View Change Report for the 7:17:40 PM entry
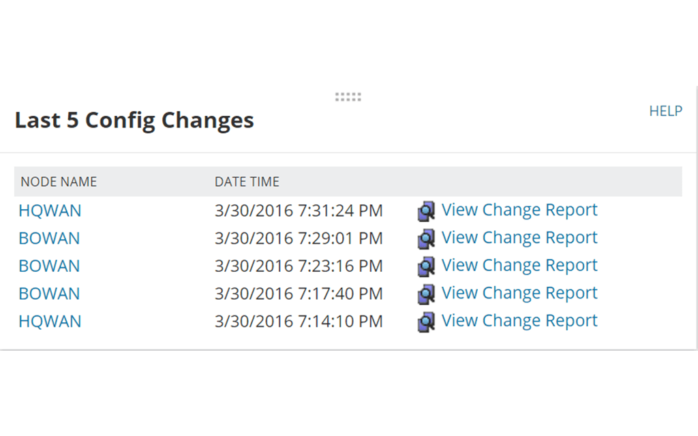Image resolution: width=698 pixels, height=436 pixels. (519, 293)
